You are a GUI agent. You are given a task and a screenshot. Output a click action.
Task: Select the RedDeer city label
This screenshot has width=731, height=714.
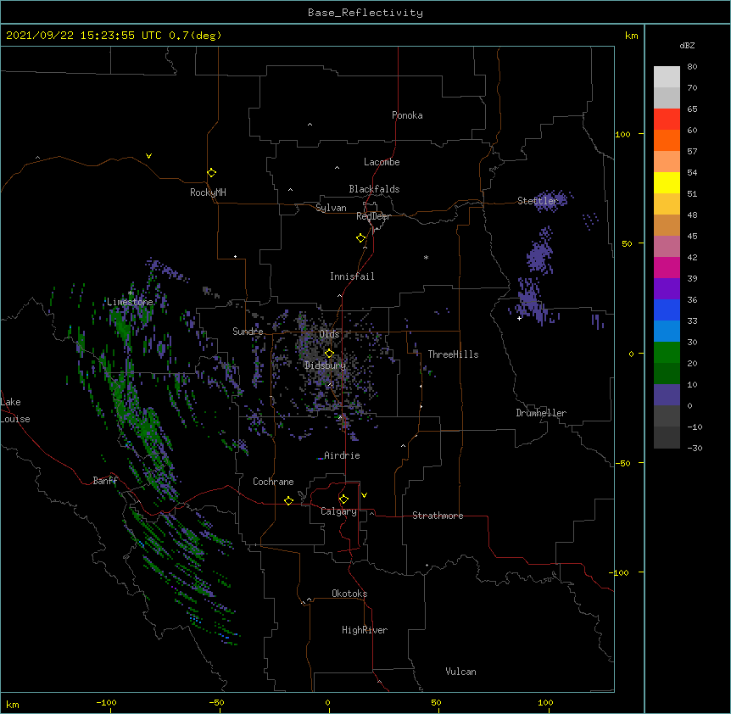click(373, 216)
